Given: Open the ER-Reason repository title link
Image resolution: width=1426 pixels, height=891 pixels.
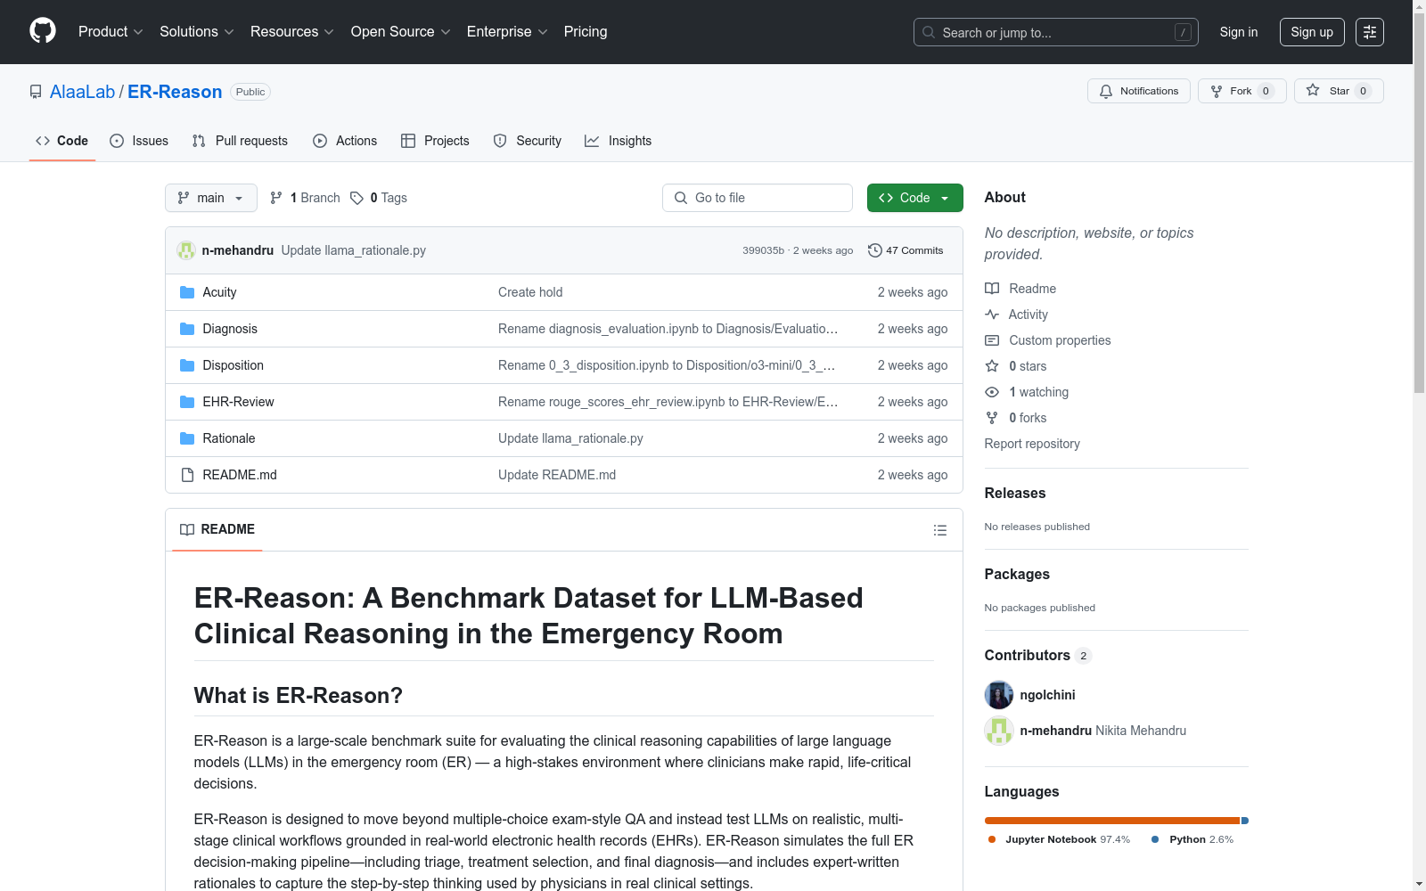Looking at the screenshot, I should tap(175, 92).
